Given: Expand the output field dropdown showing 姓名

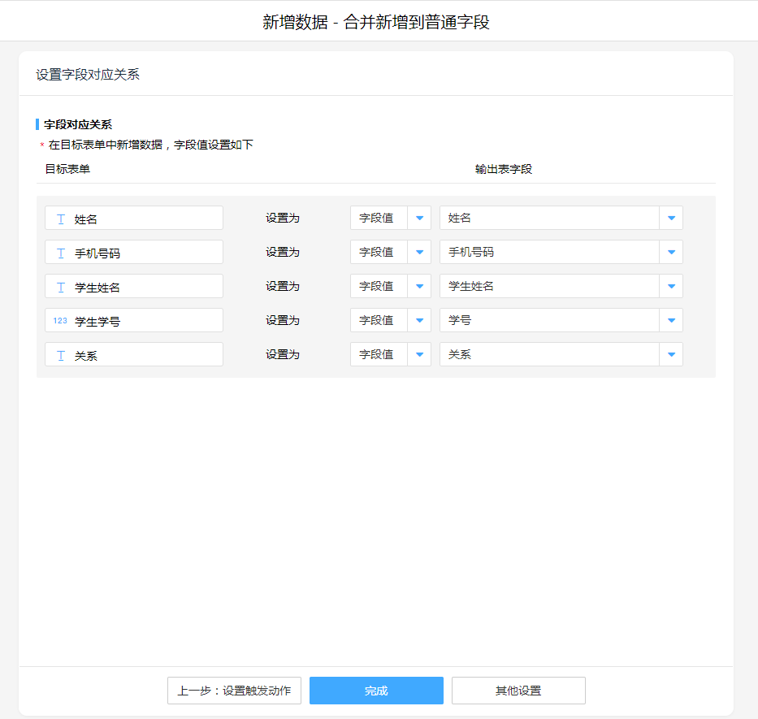Looking at the screenshot, I should click(x=671, y=218).
